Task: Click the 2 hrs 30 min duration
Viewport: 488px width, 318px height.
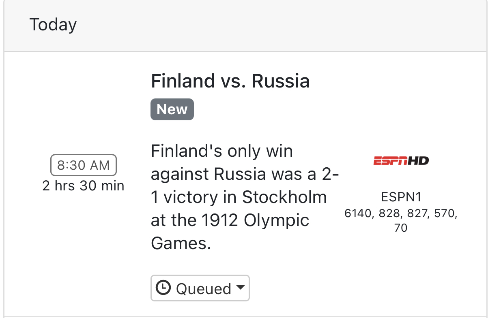Action: pos(83,186)
